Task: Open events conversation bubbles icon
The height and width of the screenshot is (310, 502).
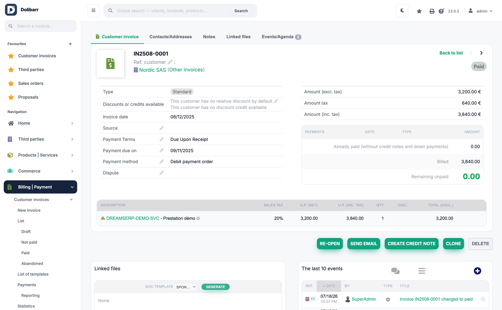Action: 395,271
